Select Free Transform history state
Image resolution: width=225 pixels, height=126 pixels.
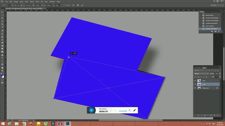pyautogui.click(x=210, y=26)
